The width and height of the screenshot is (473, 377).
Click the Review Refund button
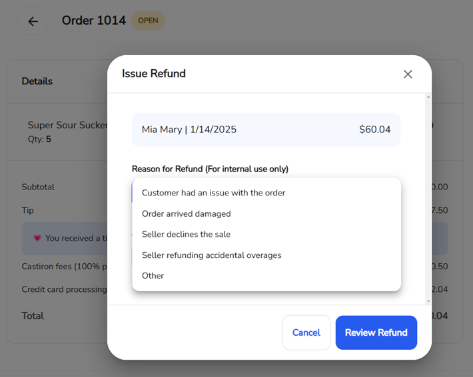(376, 332)
